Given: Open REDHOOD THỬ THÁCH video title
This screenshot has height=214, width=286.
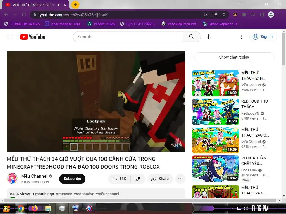Looking at the screenshot, I should click(255, 104).
